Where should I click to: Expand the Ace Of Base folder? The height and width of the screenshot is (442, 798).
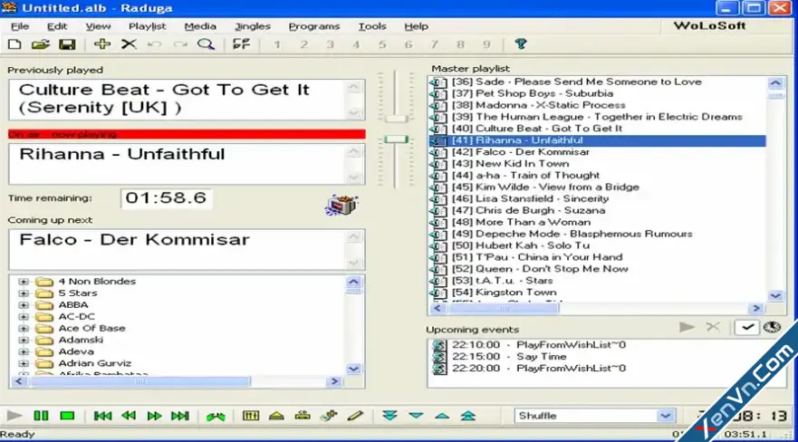click(24, 328)
